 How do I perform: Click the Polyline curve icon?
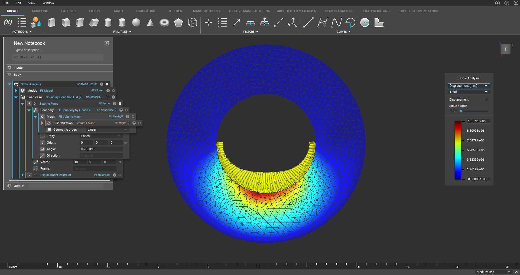(323, 23)
